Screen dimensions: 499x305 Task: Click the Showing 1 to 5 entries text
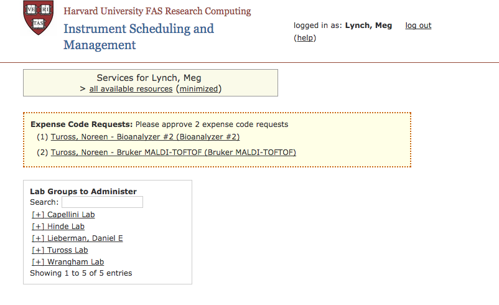81,273
